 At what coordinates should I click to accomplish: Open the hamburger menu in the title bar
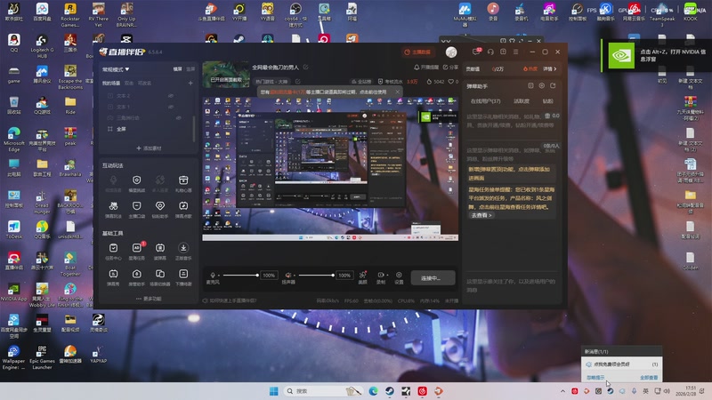coord(516,52)
